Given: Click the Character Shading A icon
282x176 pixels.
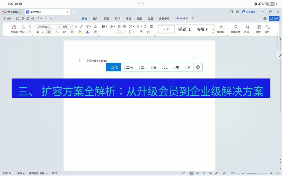Looking at the screenshot, I should [95, 32].
